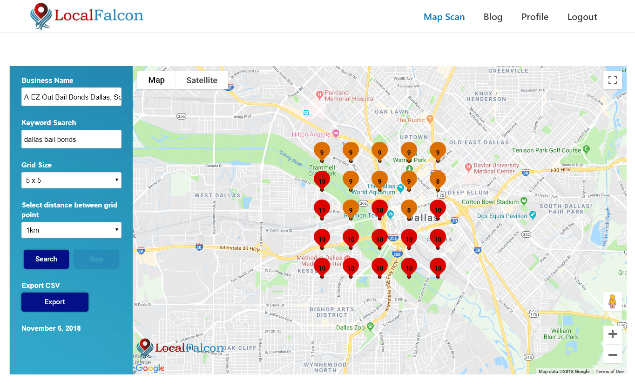Click the Export CSV label
Viewport: 635px width, 387px height.
click(41, 286)
